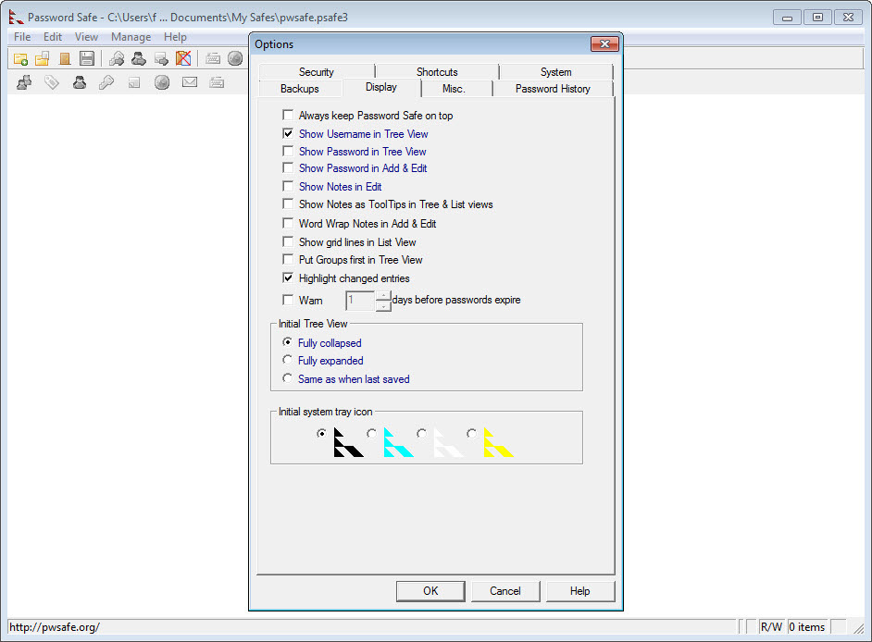Select Fully expanded initial tree view
This screenshot has height=642, width=872.
click(287, 360)
